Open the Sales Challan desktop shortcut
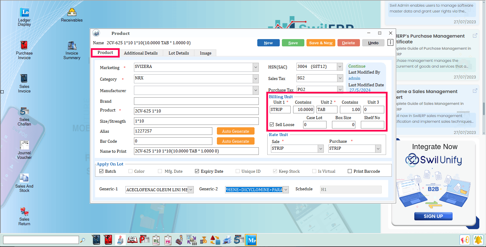Viewport: 486px width, 247px height. point(24,116)
